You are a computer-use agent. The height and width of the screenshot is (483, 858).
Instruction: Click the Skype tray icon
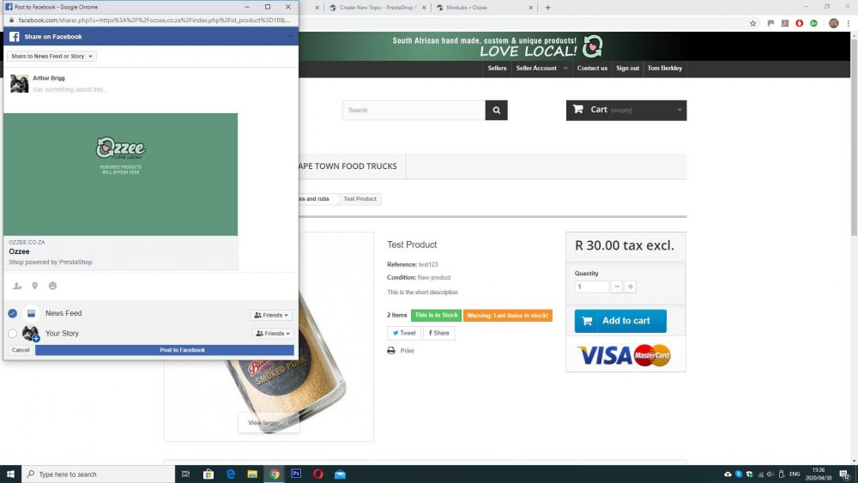pyautogui.click(x=738, y=474)
